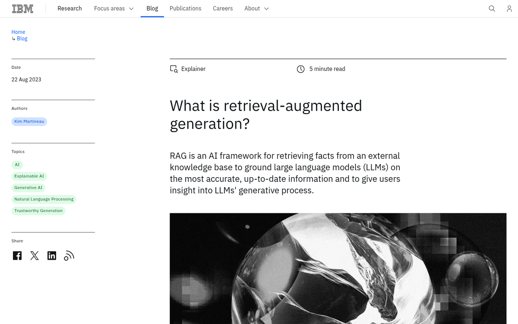Image resolution: width=518 pixels, height=324 pixels.
Task: Click the clock read-time icon
Action: click(x=301, y=69)
